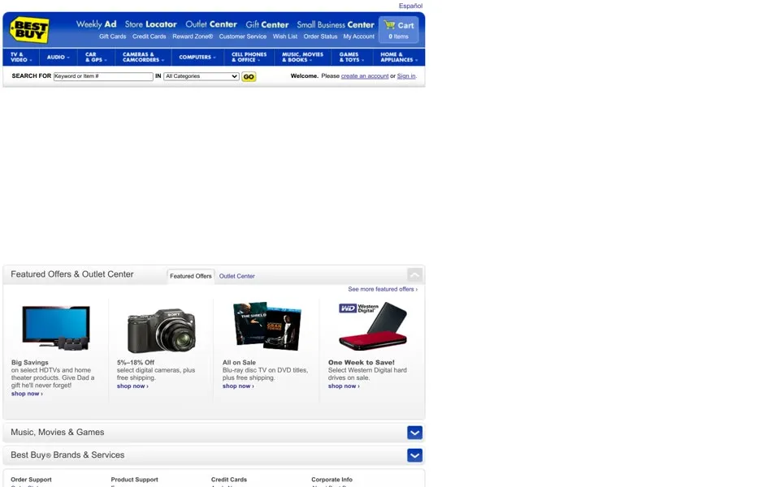This screenshot has width=780, height=487.
Task: Click the Best Buy logo
Action: point(29,30)
